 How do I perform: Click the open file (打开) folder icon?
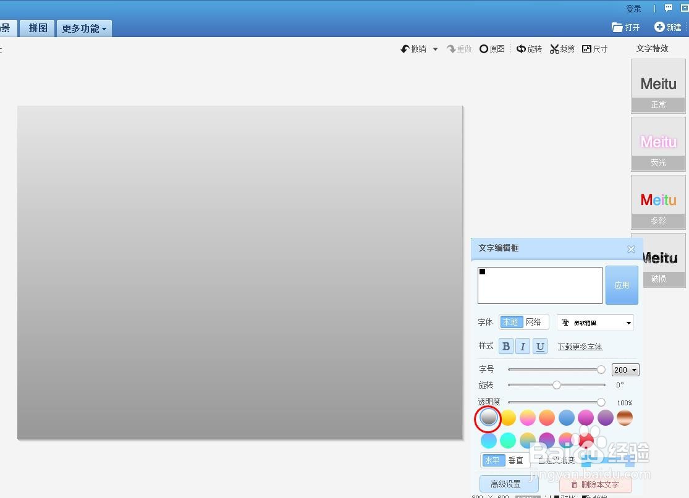[x=617, y=27]
